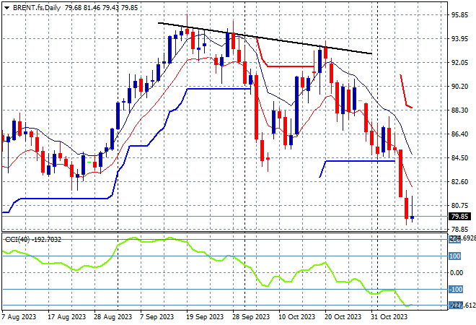Click the 7 Sep 2023 date label
This screenshot has height=325, width=476.
click(x=157, y=317)
